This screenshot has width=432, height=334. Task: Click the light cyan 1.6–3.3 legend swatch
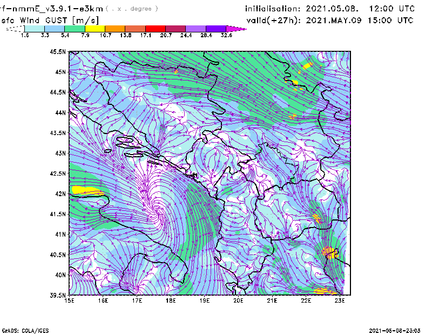point(35,29)
